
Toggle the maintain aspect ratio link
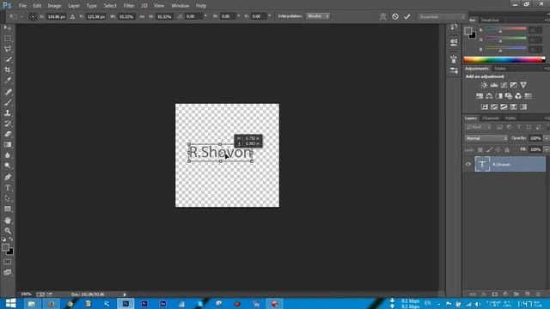tap(142, 16)
